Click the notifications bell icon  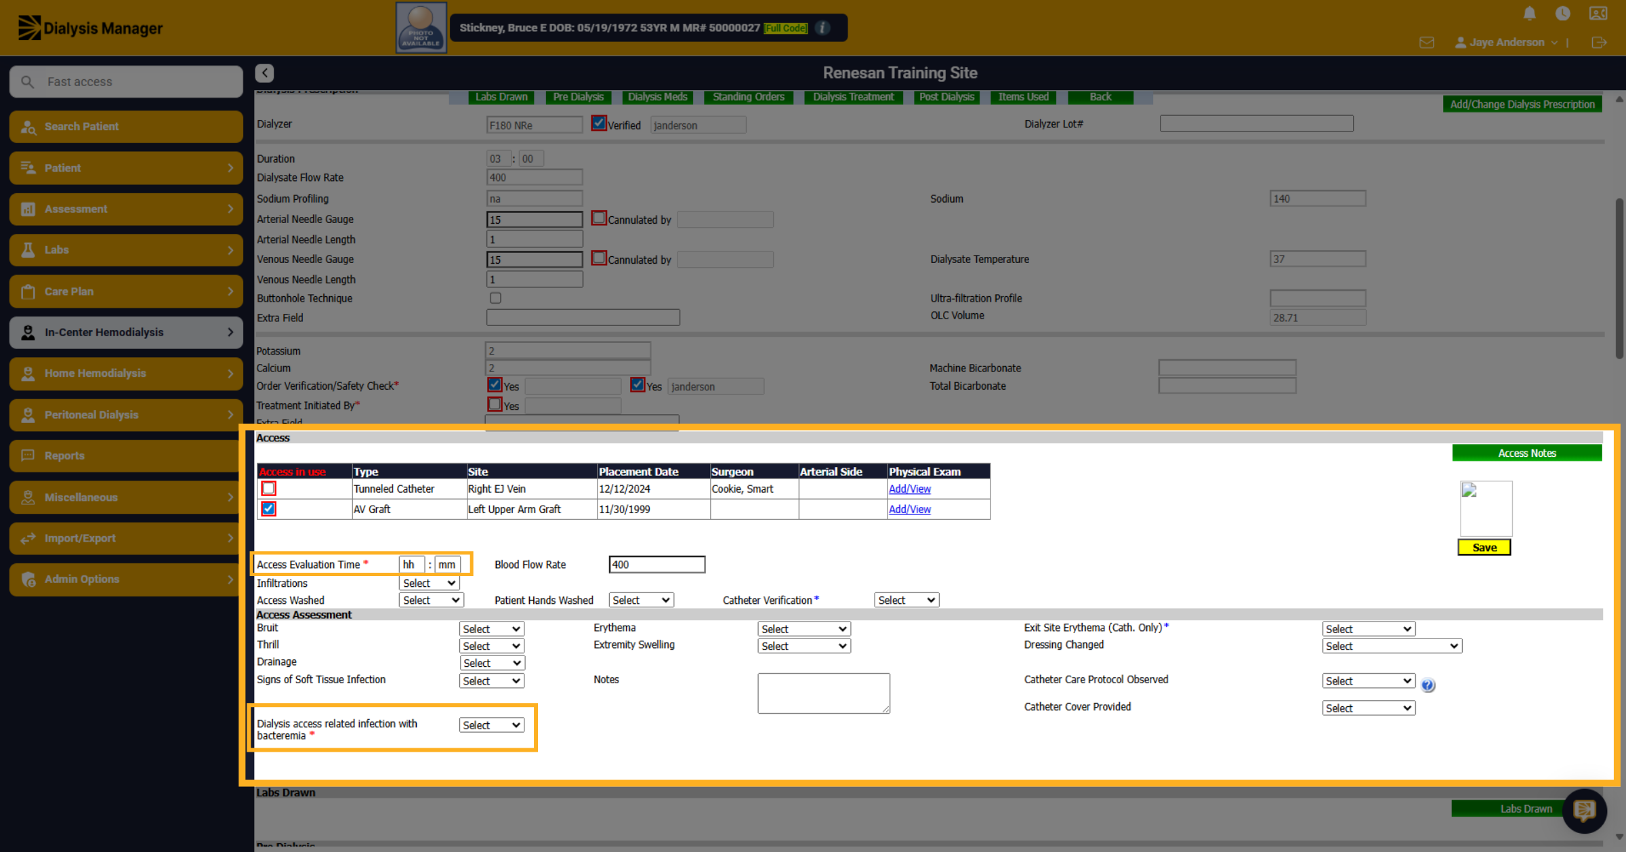(x=1529, y=14)
